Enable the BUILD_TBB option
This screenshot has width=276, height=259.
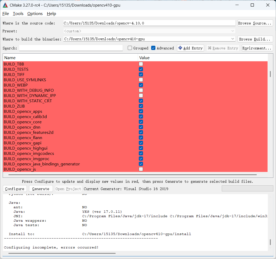pyautogui.click(x=141, y=64)
